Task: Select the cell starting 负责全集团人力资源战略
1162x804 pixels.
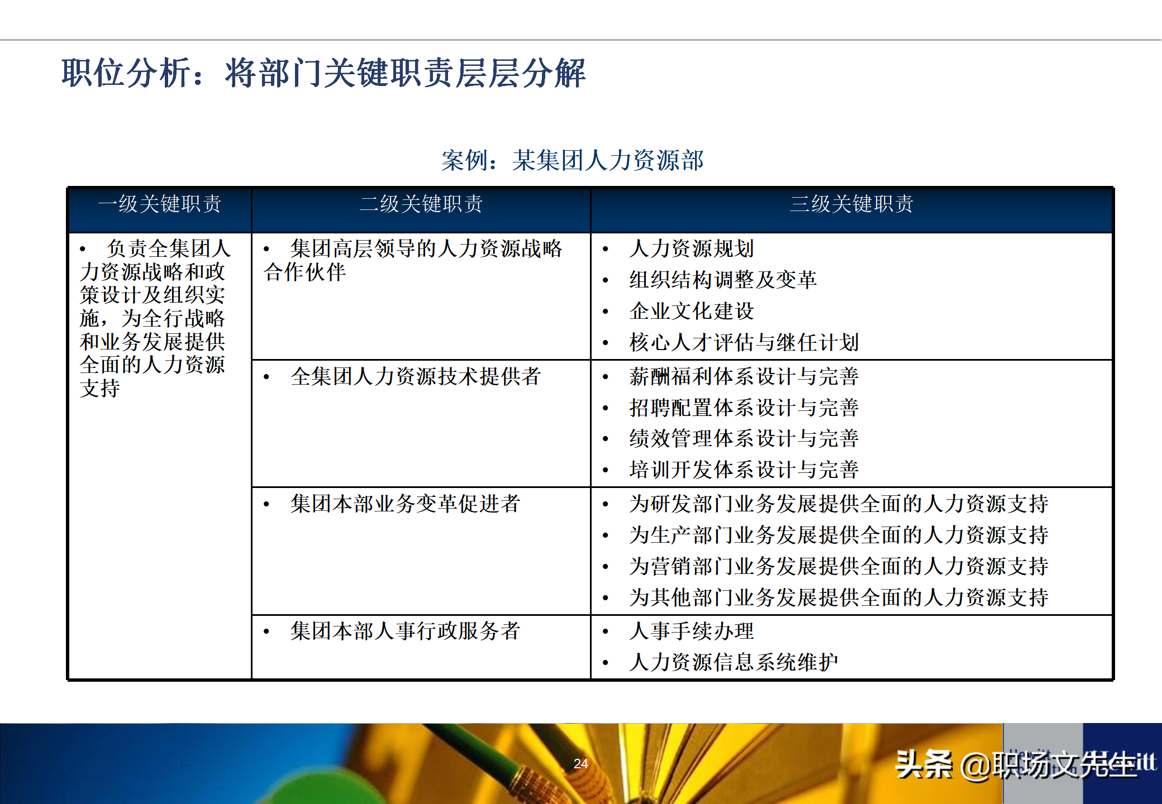Action: click(160, 455)
